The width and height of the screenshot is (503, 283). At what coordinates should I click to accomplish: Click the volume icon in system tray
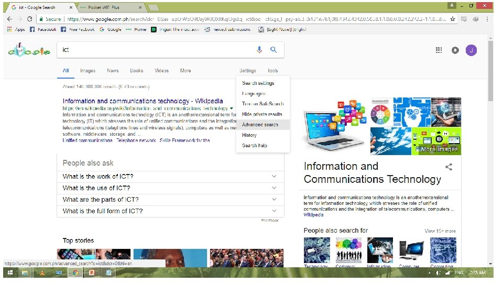pos(439,273)
